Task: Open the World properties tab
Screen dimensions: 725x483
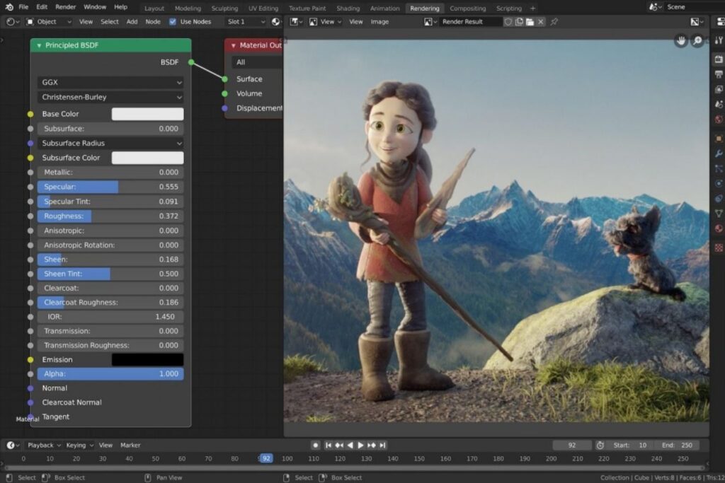Action: pos(719,120)
